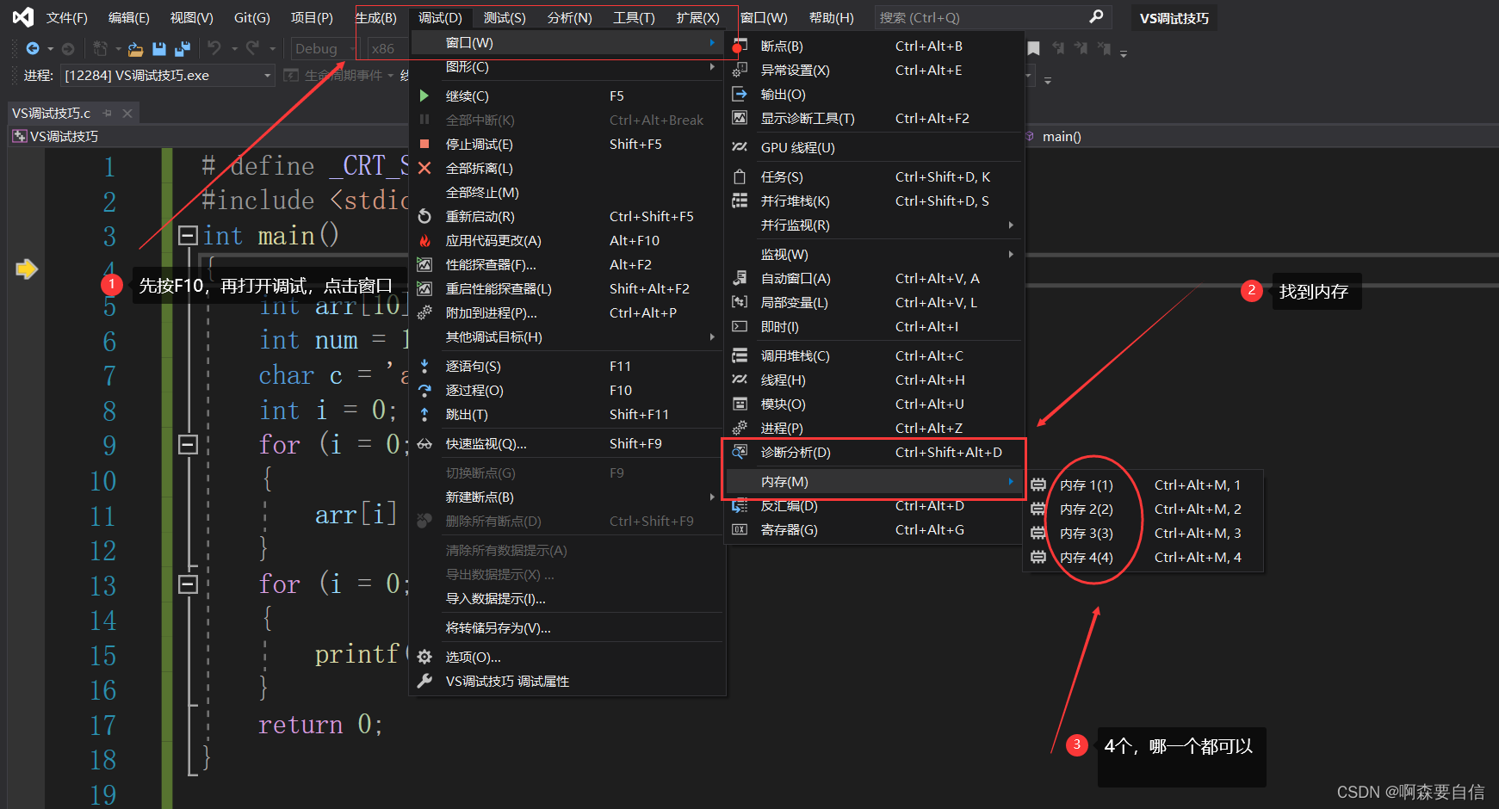This screenshot has height=809, width=1499.
Task: Expand the 并行监视(R) submenu arrow
Action: tap(1011, 225)
